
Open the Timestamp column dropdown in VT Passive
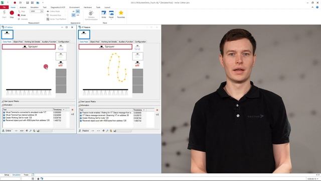click(144, 110)
